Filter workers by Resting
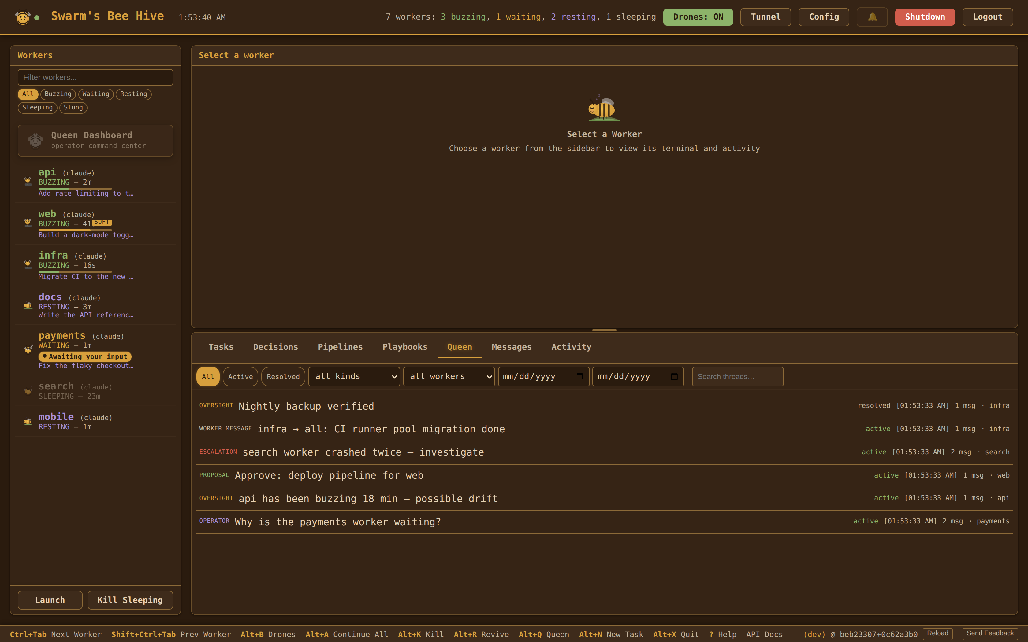Screen dimensions: 1028x642 [134, 94]
